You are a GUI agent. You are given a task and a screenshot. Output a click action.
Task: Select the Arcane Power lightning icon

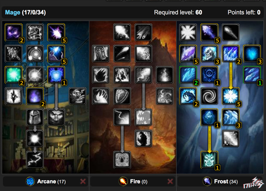[35, 160]
